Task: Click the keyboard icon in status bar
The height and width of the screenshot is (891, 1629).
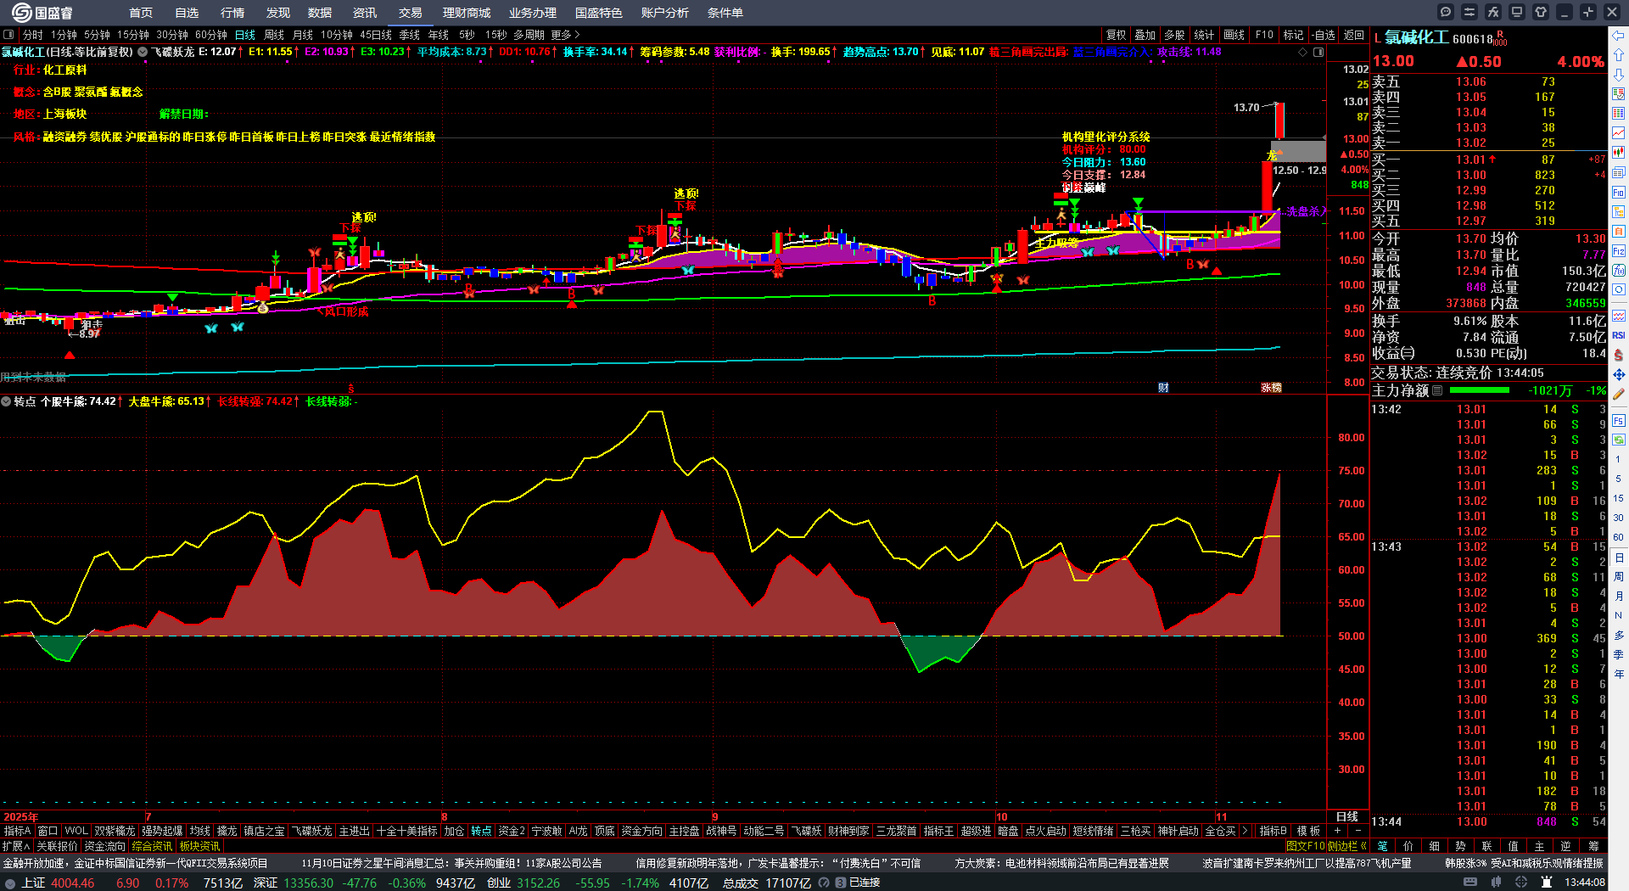Action: coord(1469,883)
